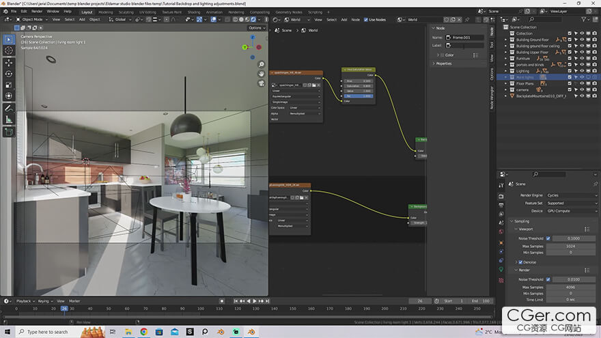Toggle the Denoise checkbox
This screenshot has height=338, width=601.
tap(520, 262)
